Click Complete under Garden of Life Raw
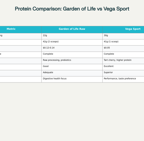This screenshot has height=141, width=144. pyautogui.click(x=72, y=55)
